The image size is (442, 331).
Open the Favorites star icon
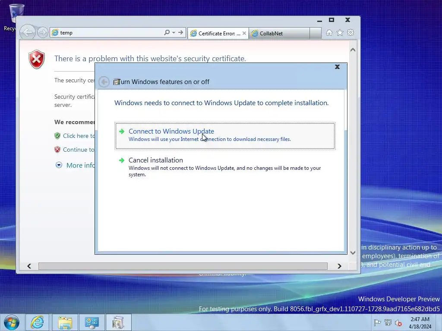(340, 33)
